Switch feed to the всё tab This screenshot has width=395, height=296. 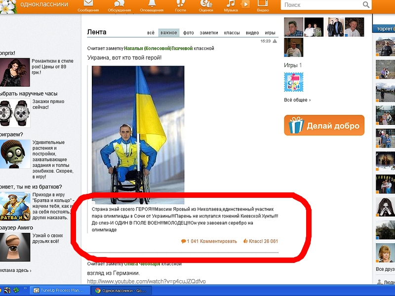151,33
